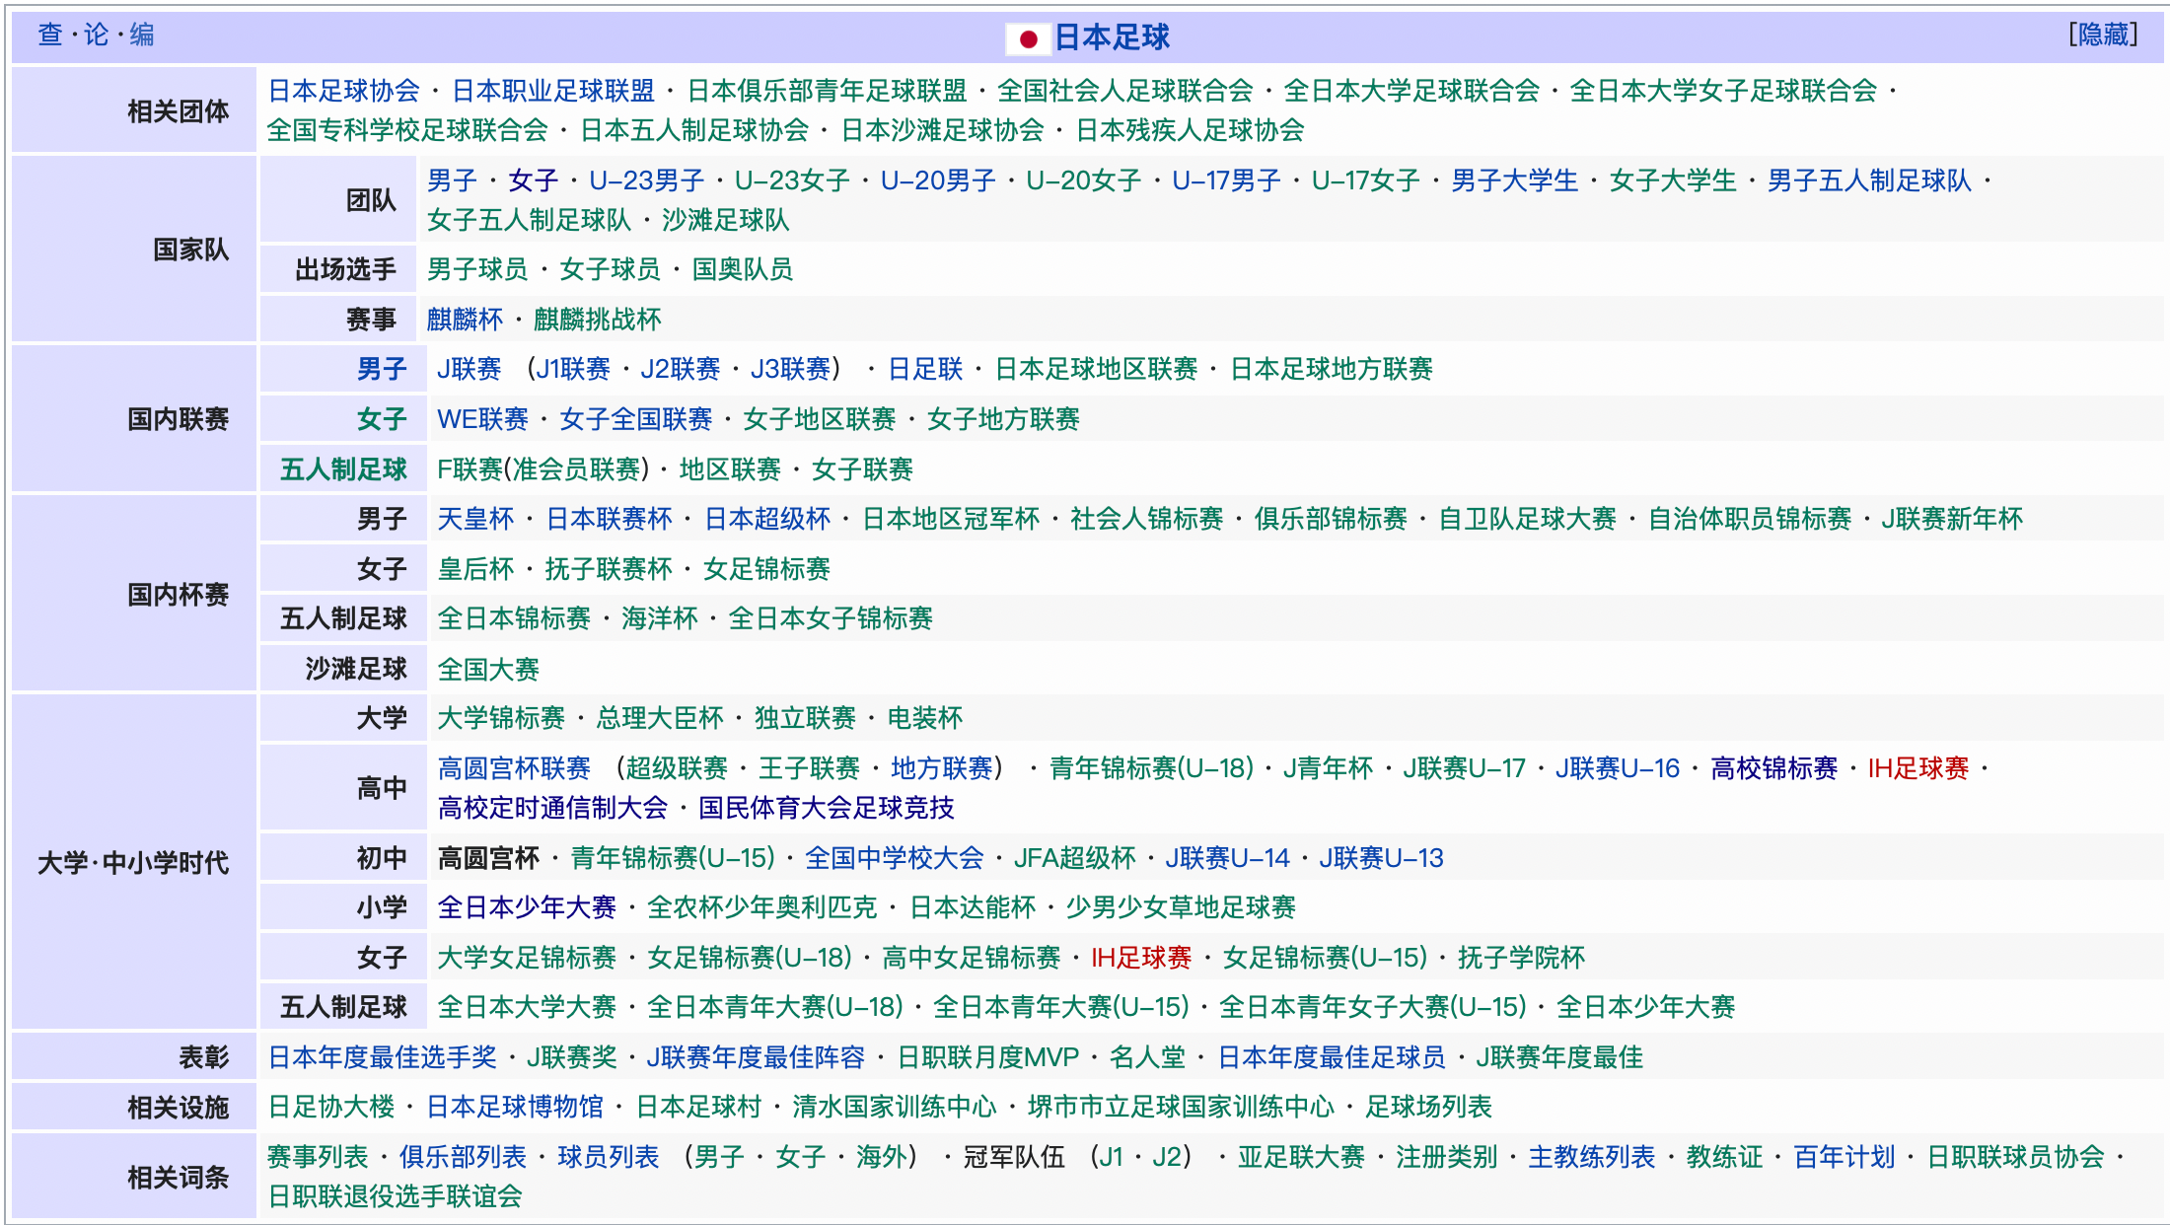Open J联赛U-16 link
The height and width of the screenshot is (1225, 2170).
1618,768
